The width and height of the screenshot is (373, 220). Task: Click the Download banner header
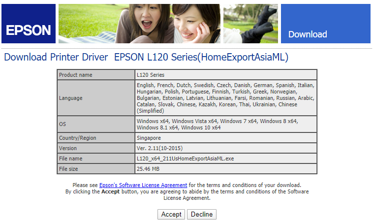[x=326, y=24]
